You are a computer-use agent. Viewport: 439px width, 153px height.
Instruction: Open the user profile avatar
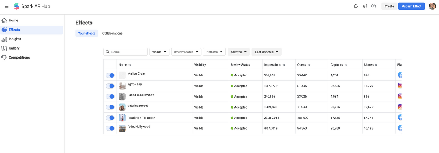click(x=432, y=6)
